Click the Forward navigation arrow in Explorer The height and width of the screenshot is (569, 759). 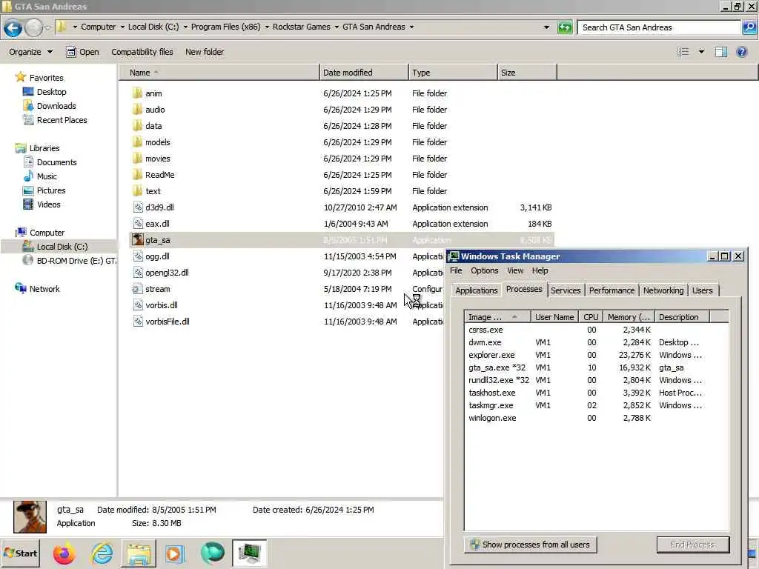click(33, 27)
